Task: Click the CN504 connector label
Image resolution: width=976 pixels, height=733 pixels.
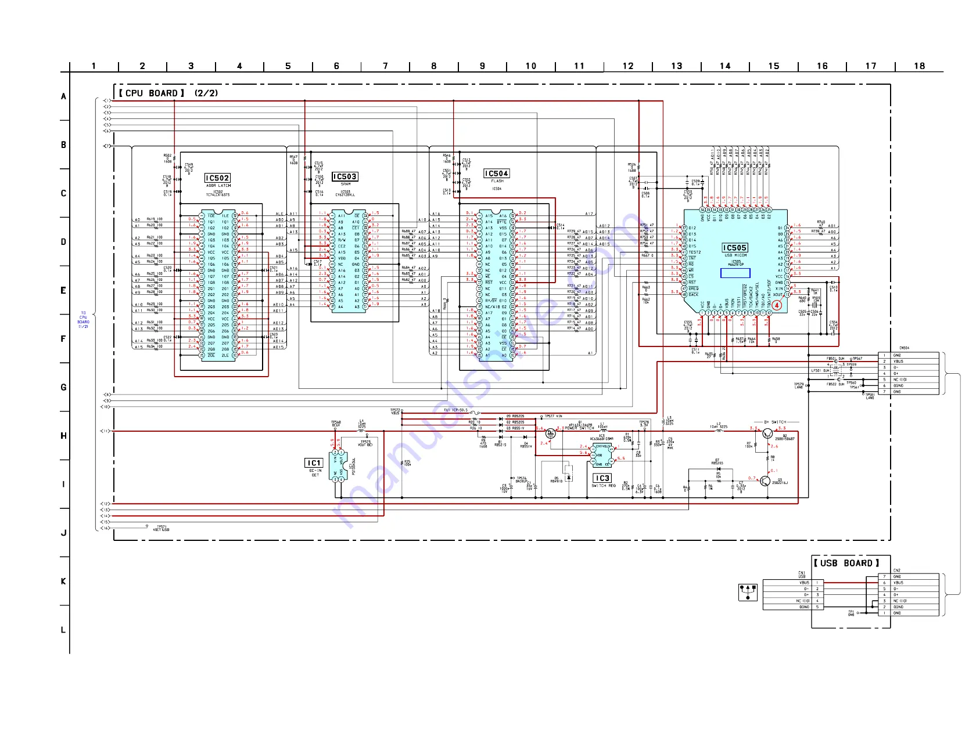Action: 904,348
